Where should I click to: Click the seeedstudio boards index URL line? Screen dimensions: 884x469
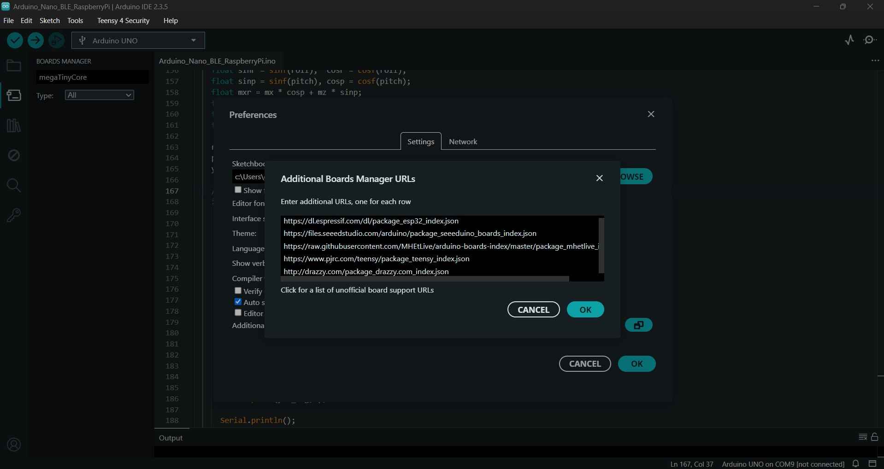(410, 234)
